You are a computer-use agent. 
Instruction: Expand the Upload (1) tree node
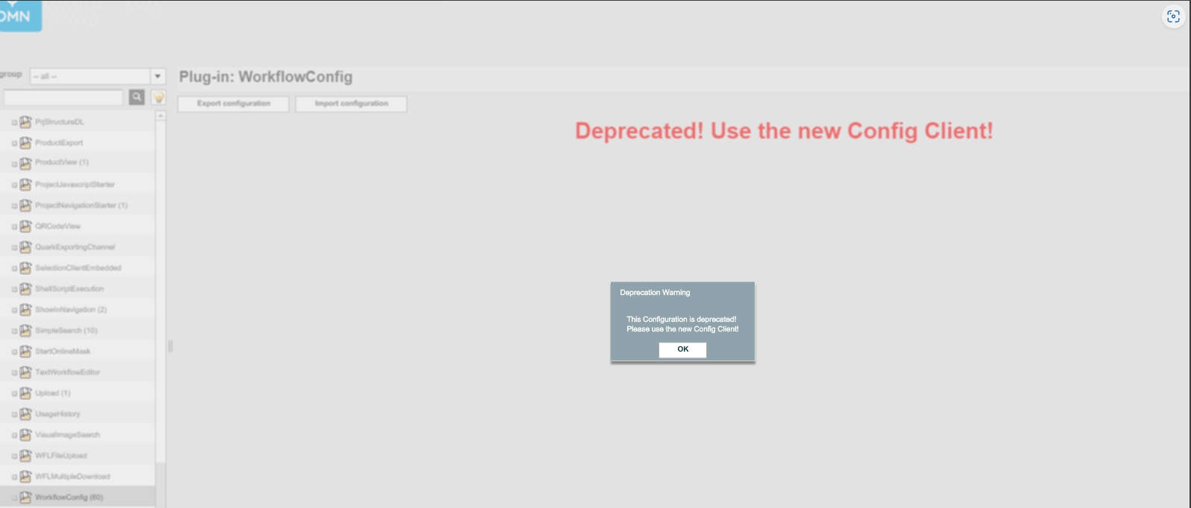pos(14,394)
